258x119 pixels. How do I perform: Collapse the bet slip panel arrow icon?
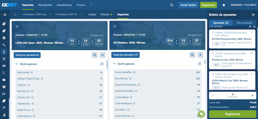coord(253,15)
